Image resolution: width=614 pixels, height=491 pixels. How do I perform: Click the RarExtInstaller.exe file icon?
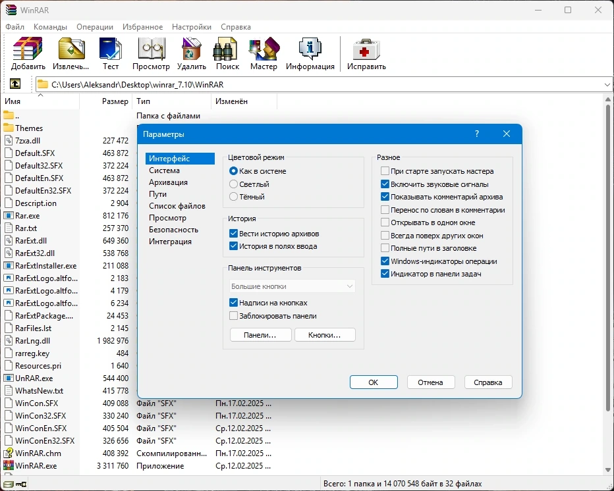tap(8, 266)
